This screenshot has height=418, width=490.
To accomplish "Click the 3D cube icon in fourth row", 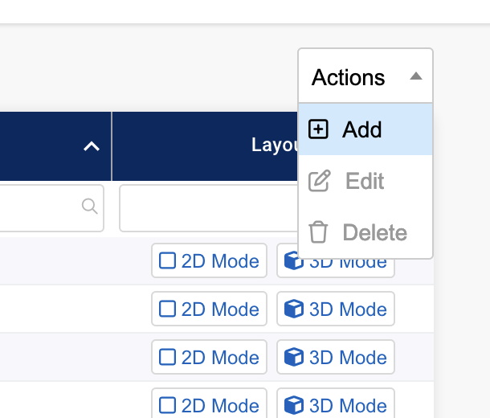I will tap(295, 405).
